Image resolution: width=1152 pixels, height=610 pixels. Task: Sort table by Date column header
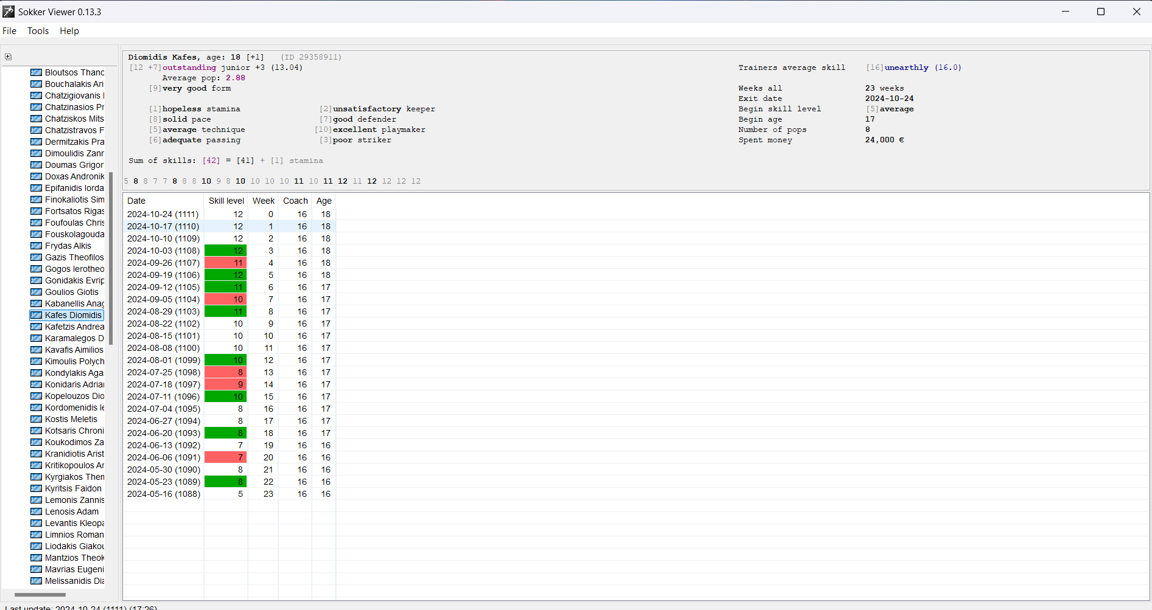tap(163, 201)
